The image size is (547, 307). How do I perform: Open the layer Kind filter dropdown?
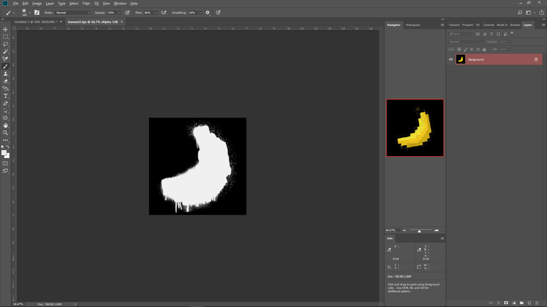click(x=460, y=34)
